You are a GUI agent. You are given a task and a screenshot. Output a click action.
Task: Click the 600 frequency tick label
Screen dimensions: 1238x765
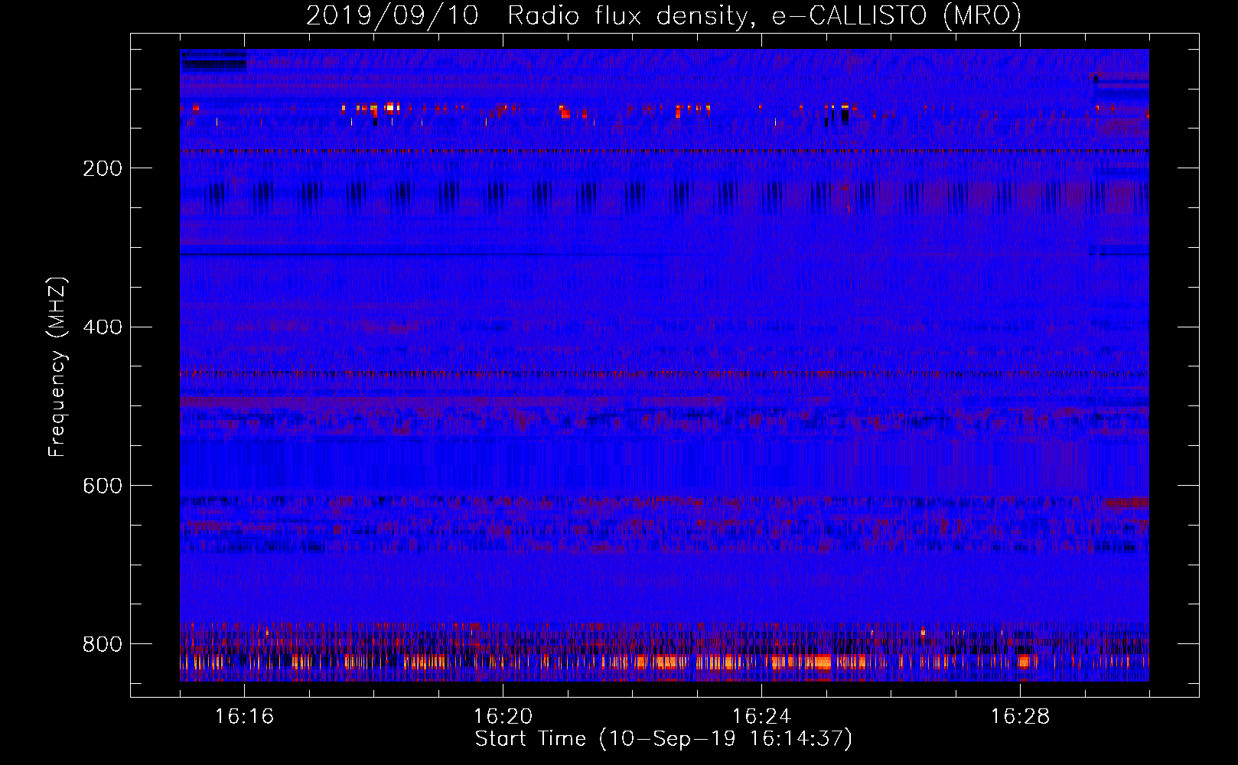pos(103,486)
